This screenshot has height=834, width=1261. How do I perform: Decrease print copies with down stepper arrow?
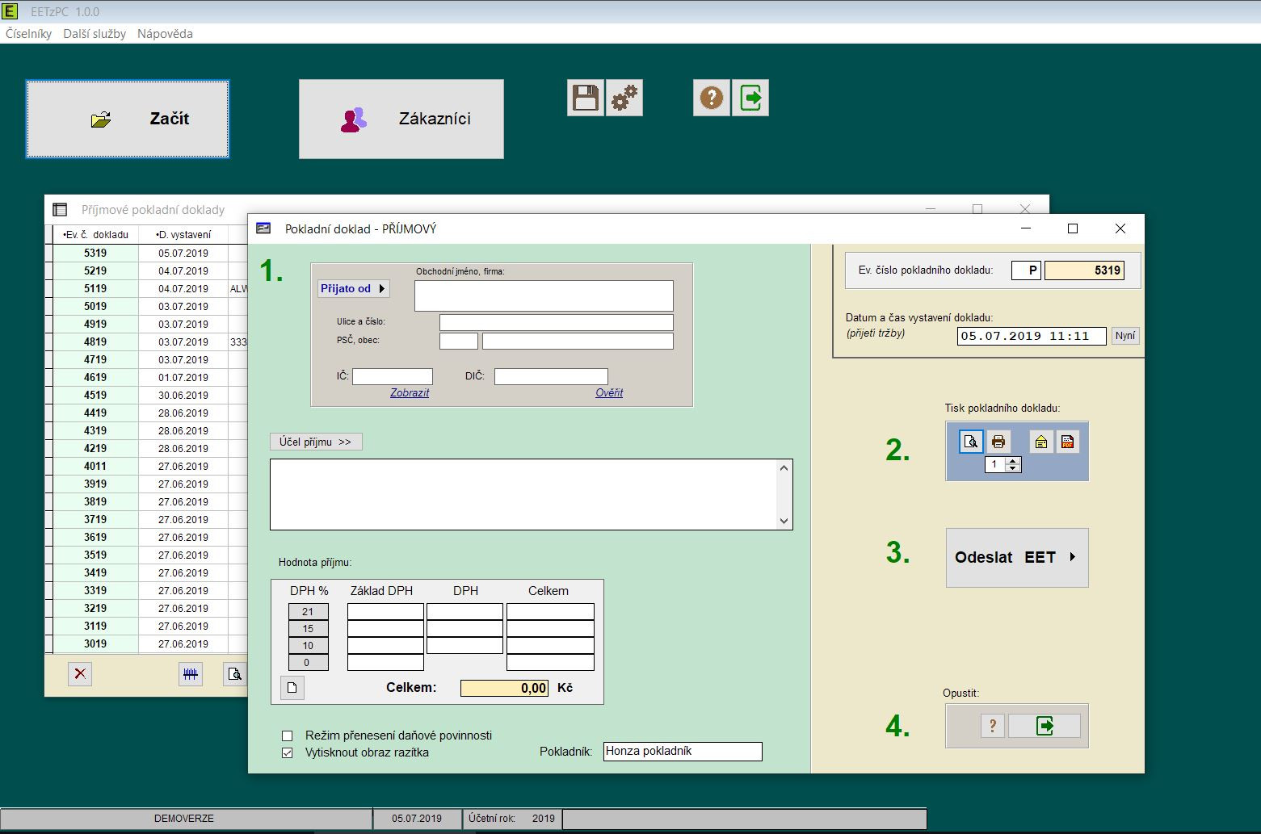(1013, 468)
